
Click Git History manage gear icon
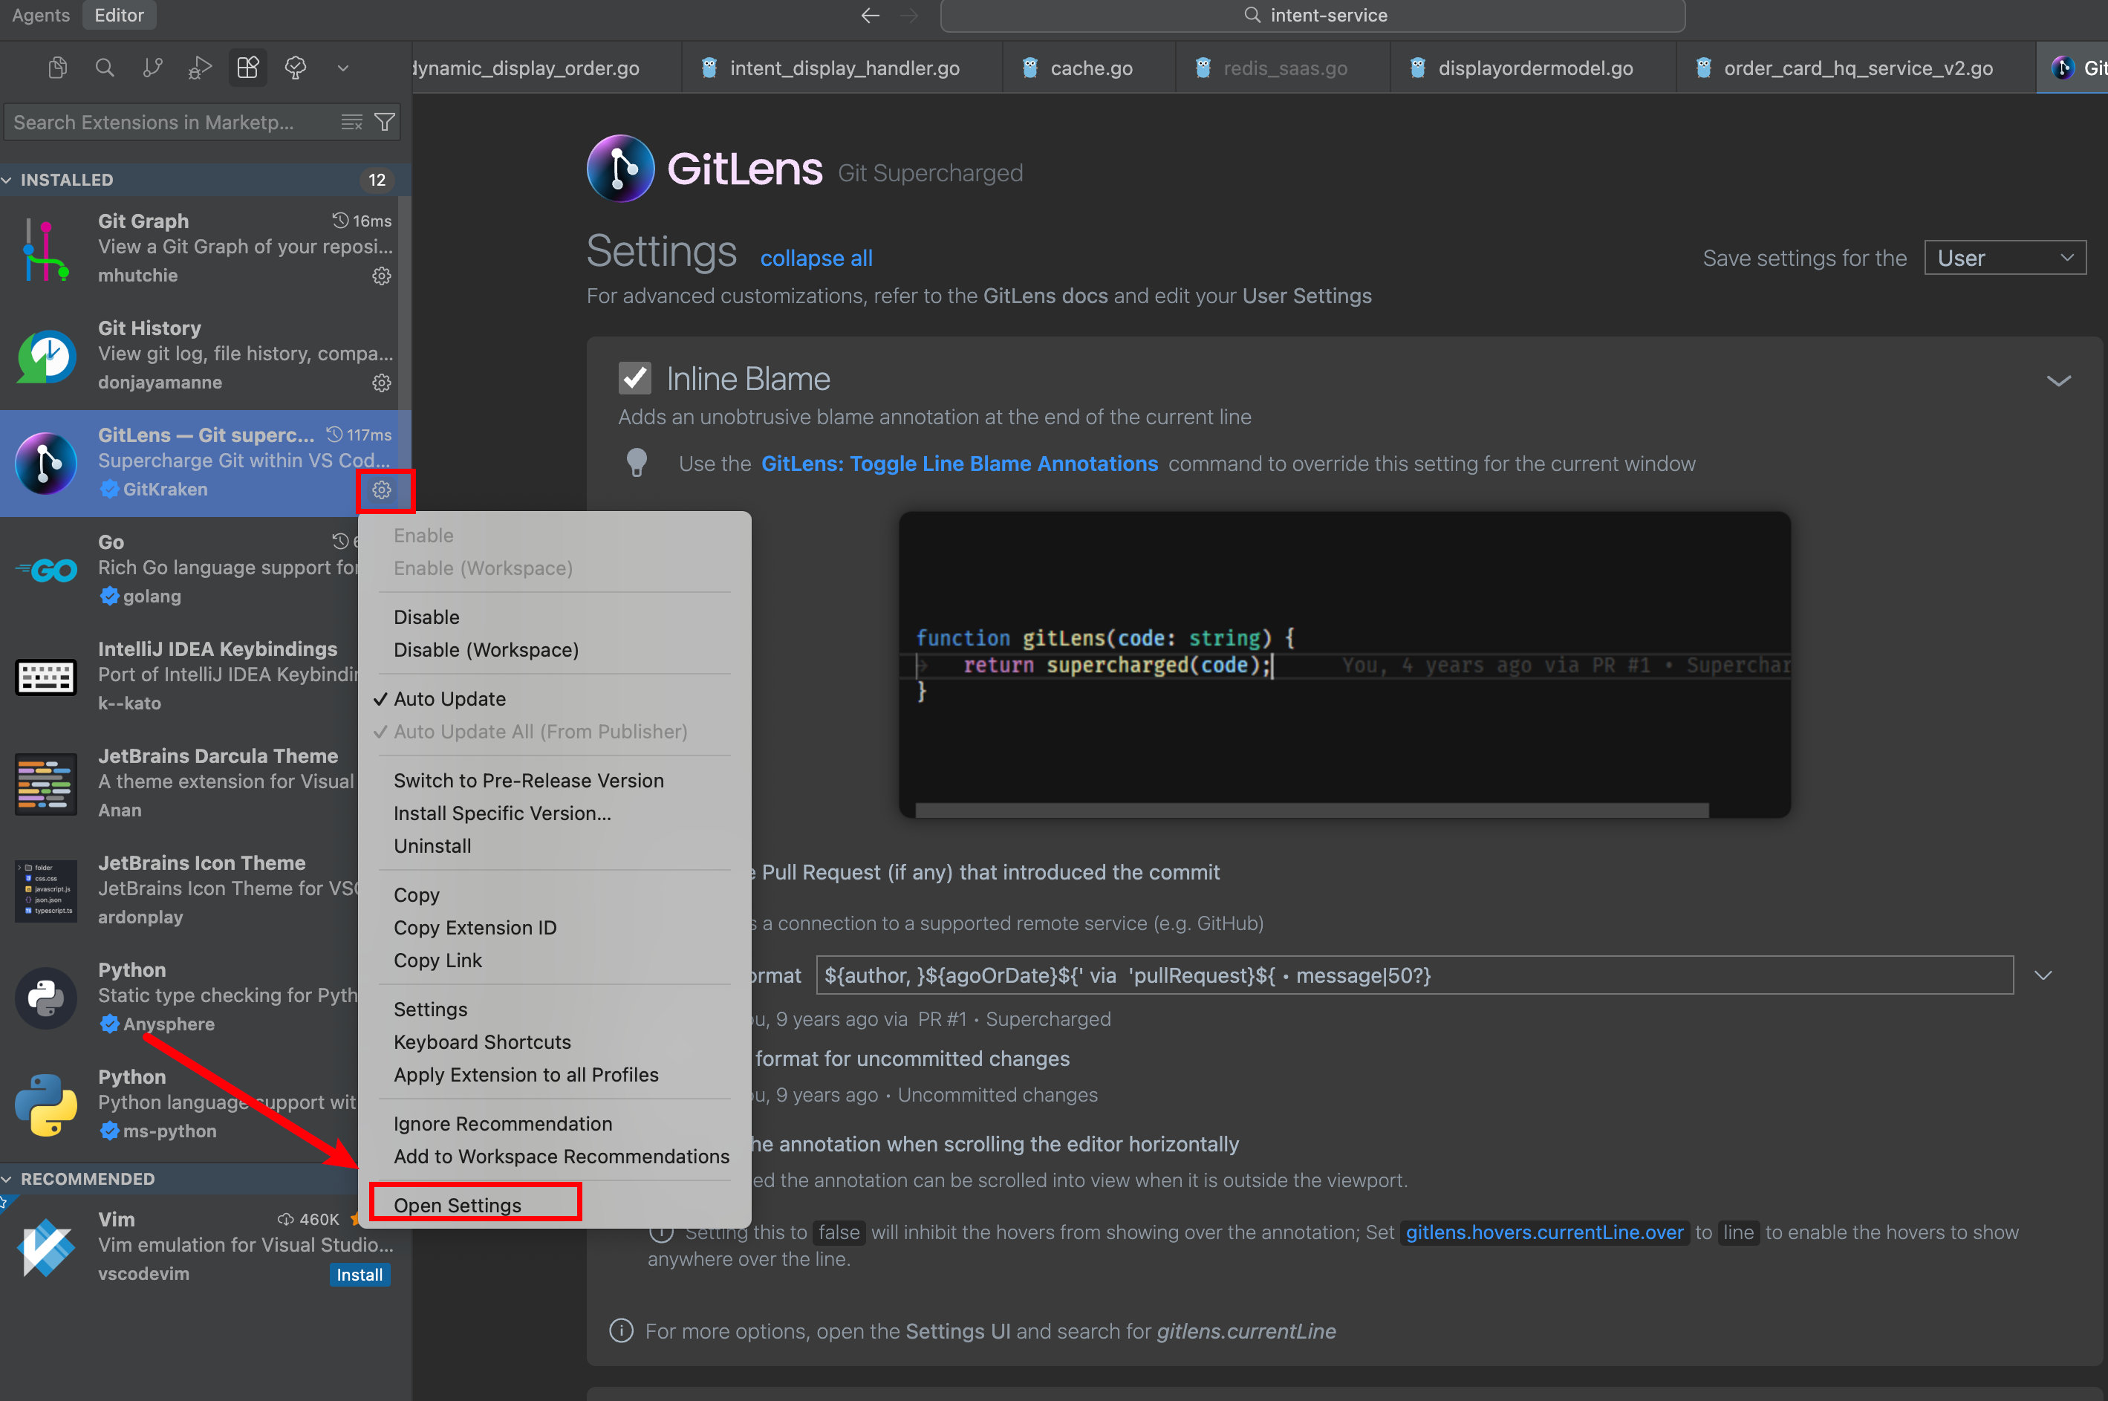click(x=381, y=383)
